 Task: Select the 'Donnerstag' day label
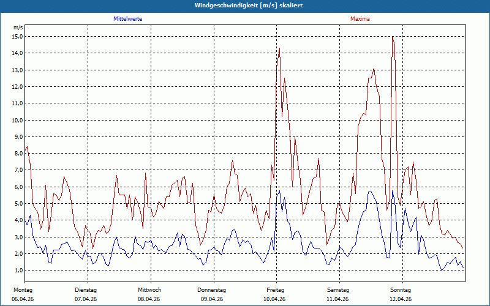(211, 290)
